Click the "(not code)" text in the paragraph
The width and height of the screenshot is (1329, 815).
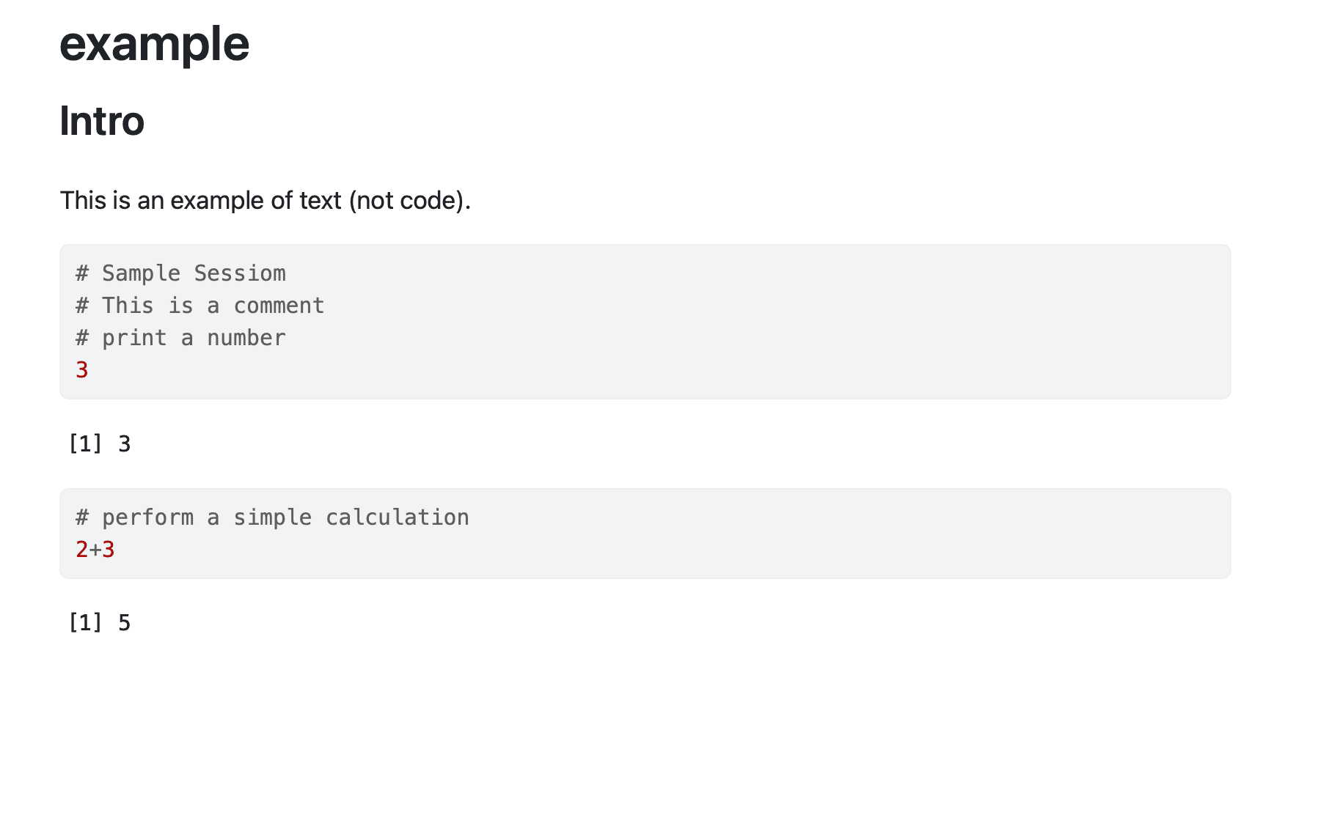tap(409, 200)
